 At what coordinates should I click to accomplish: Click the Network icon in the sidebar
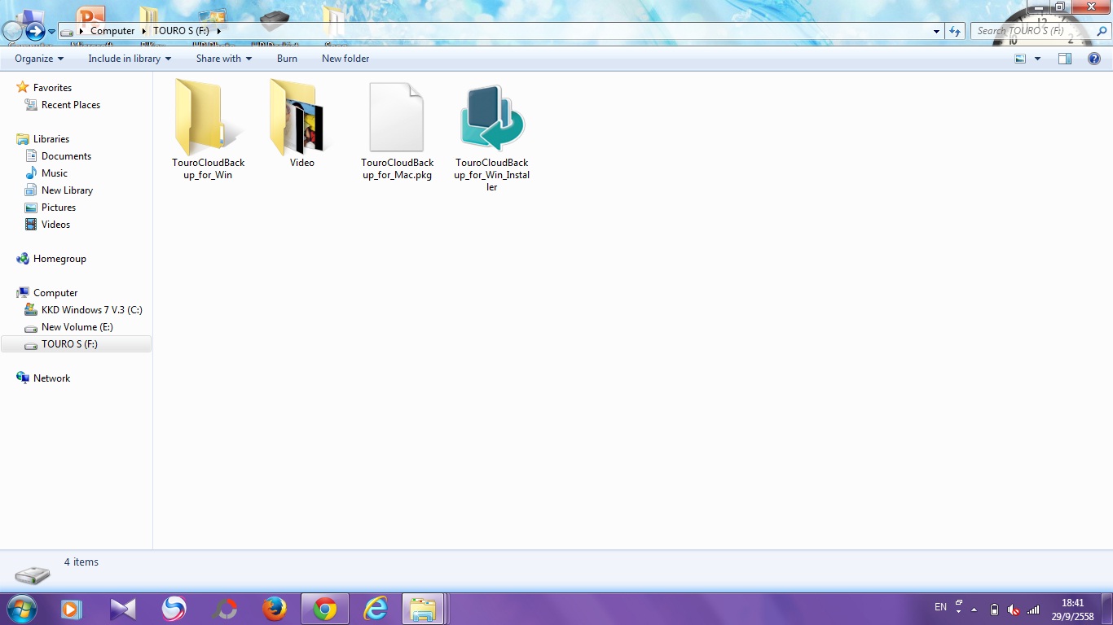click(23, 378)
